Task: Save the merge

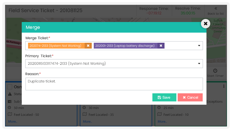Action: click(x=164, y=97)
